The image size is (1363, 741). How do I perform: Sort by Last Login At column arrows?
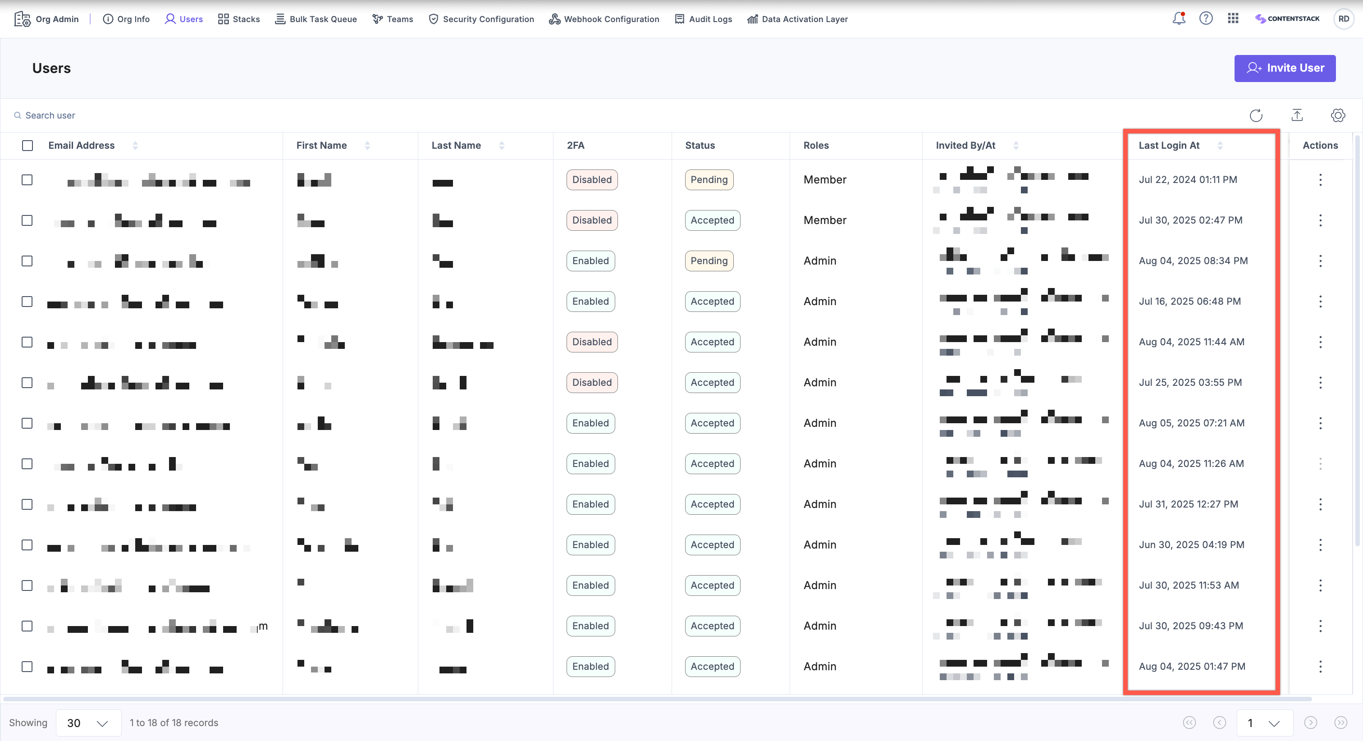(x=1220, y=146)
